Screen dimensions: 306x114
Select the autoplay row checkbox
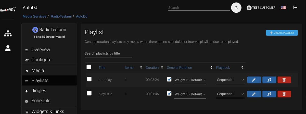click(x=89, y=79)
